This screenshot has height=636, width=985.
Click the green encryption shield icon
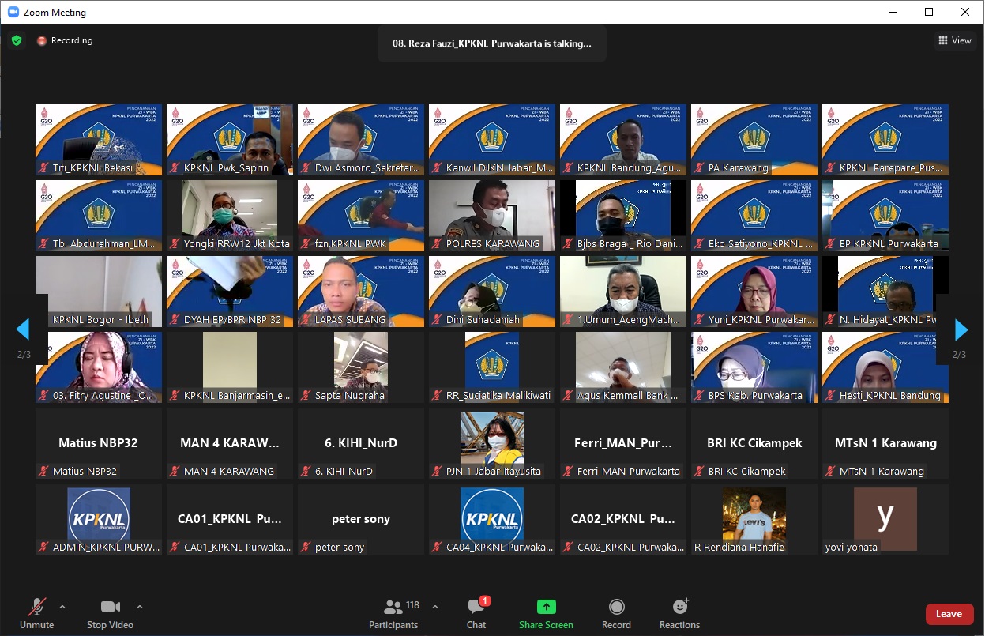(x=17, y=40)
